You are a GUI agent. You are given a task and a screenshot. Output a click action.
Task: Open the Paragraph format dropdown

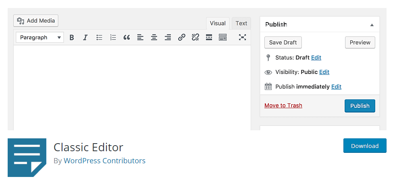click(39, 37)
